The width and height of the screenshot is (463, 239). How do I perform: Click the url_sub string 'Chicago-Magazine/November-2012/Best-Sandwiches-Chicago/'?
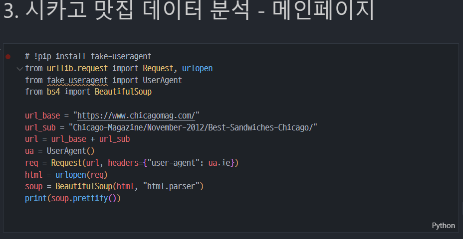[x=193, y=127]
